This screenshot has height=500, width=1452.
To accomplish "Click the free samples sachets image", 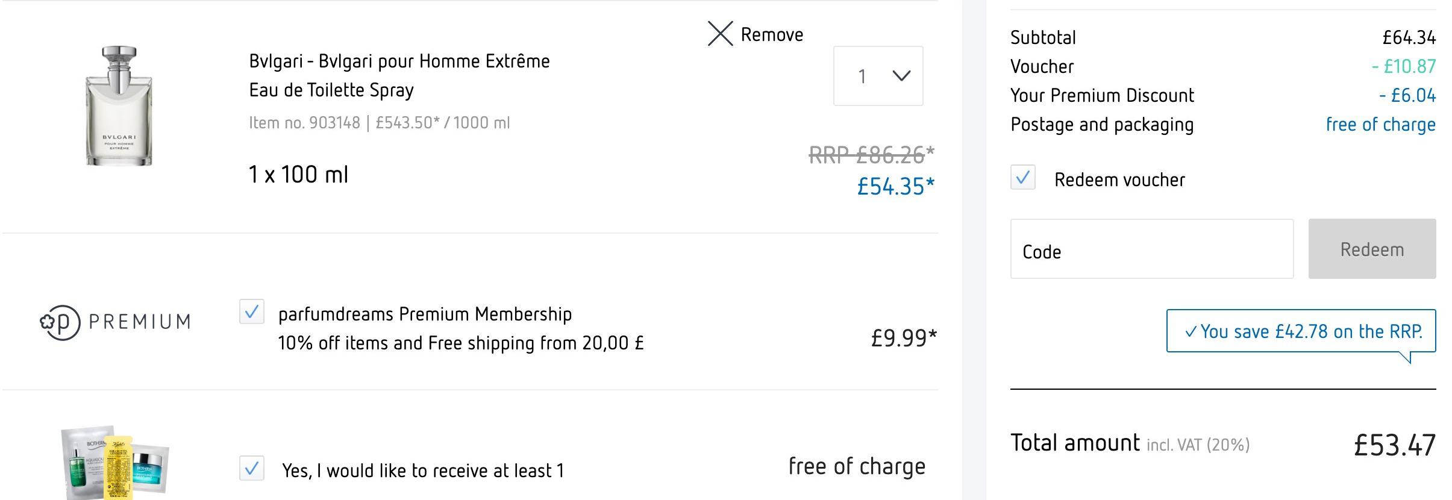I will [114, 463].
